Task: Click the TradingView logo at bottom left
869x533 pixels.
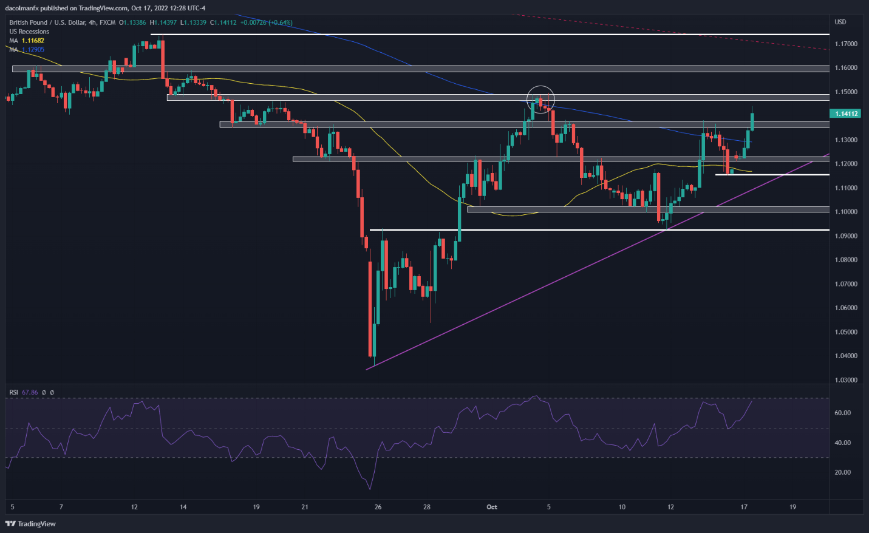Action: tap(30, 523)
